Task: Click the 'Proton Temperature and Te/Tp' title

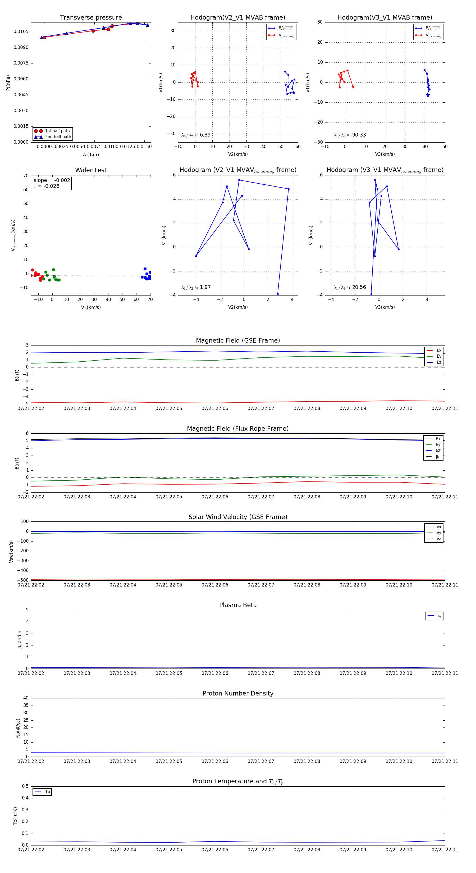Action: [238, 781]
